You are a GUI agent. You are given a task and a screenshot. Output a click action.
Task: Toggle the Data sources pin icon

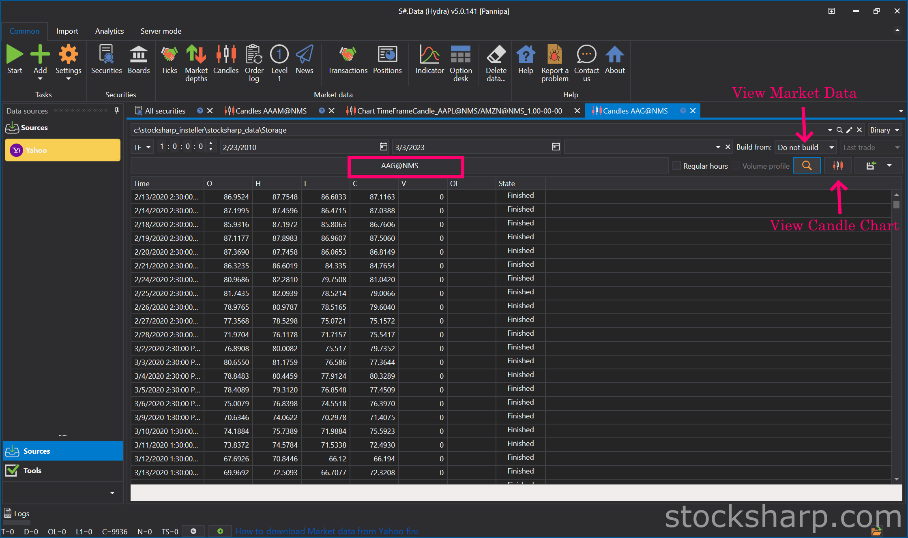[117, 111]
